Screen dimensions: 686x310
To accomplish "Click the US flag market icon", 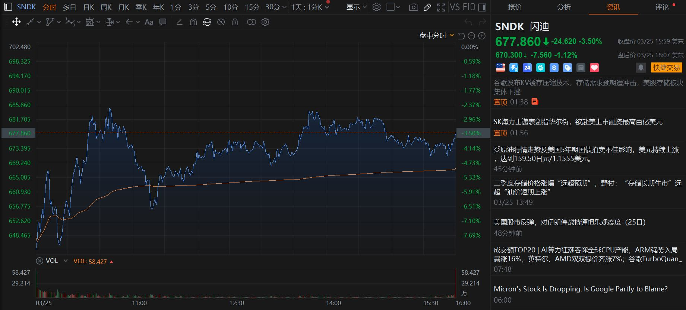I will pyautogui.click(x=500, y=68).
